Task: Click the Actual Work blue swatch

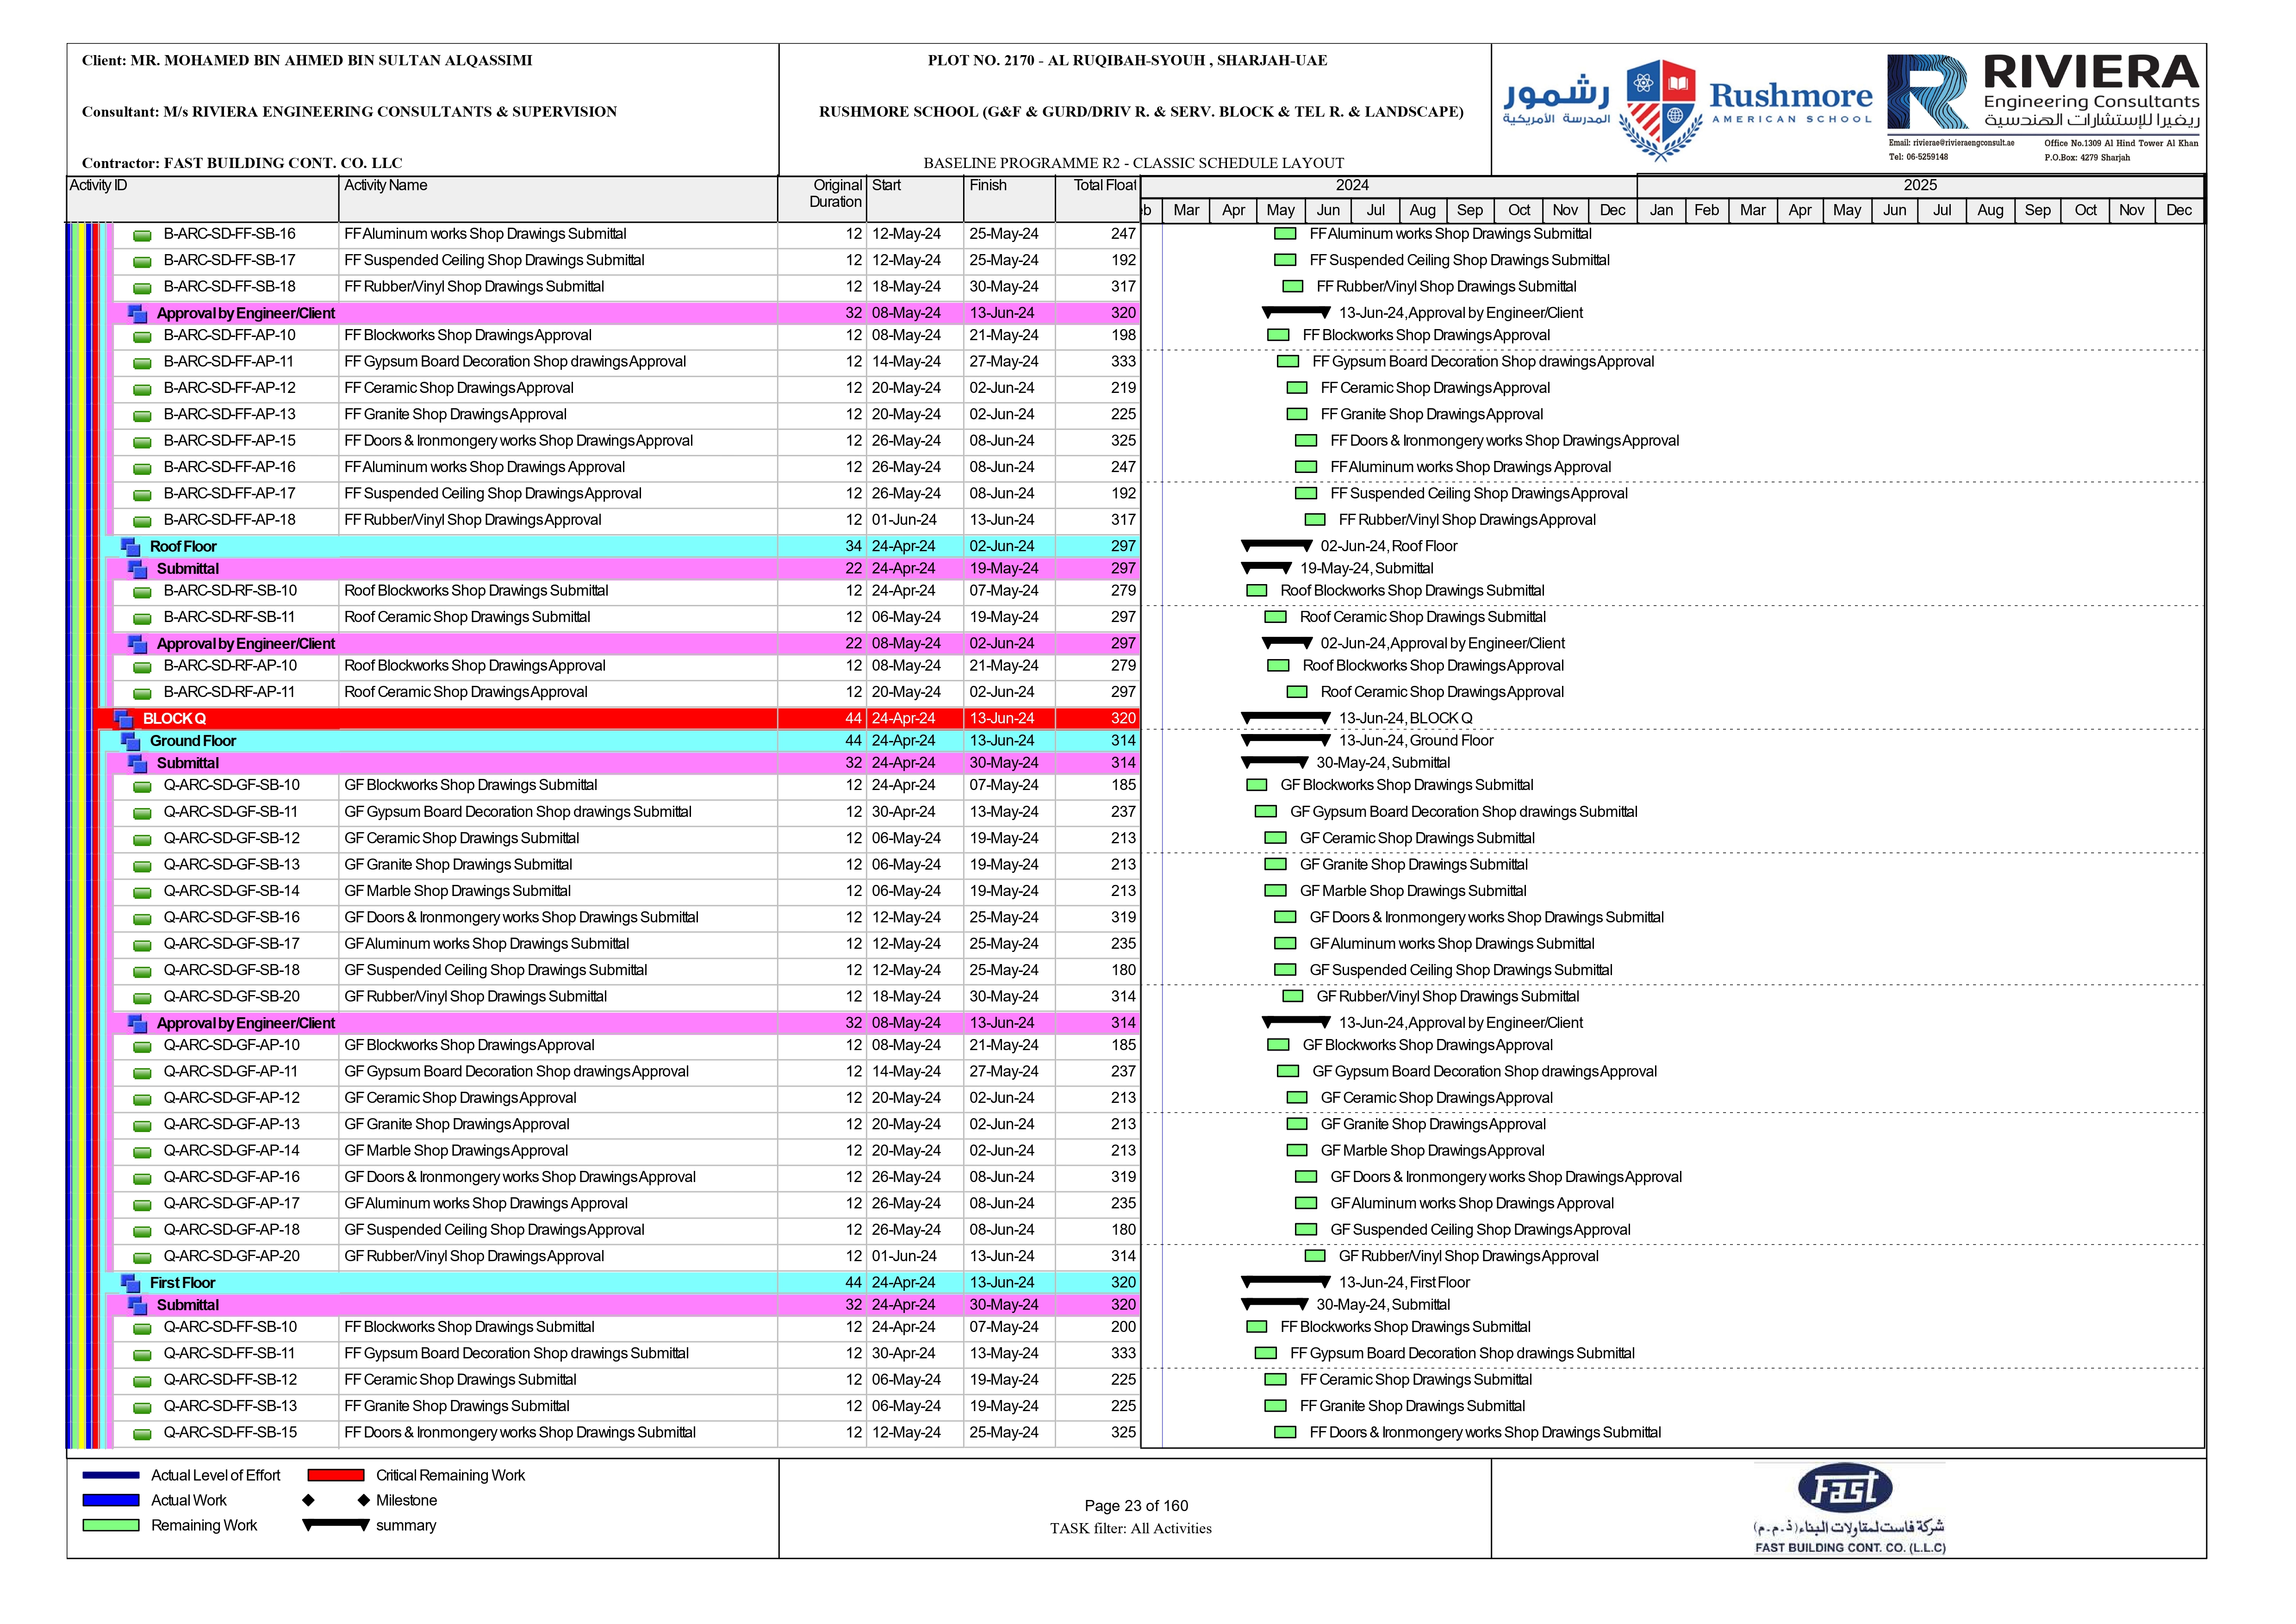Action: pyautogui.click(x=111, y=1500)
